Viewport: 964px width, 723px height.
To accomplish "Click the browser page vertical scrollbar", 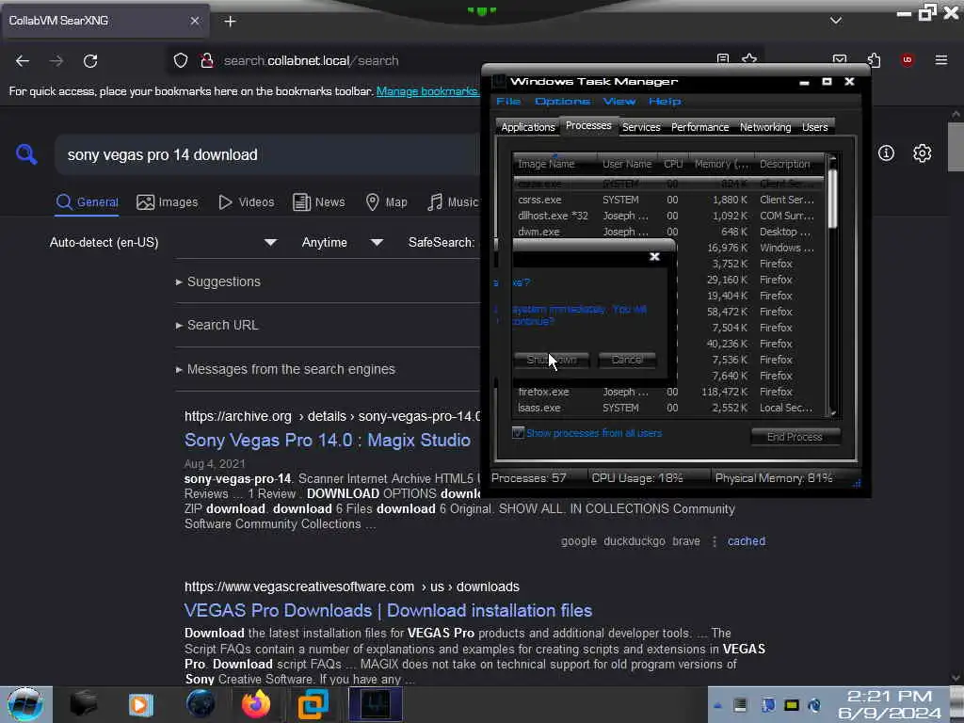I will (x=956, y=148).
